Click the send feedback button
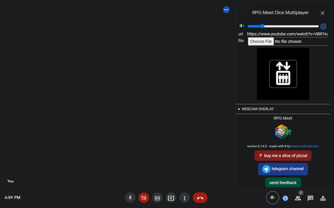Viewport: 334px width, 208px height. pos(283,183)
